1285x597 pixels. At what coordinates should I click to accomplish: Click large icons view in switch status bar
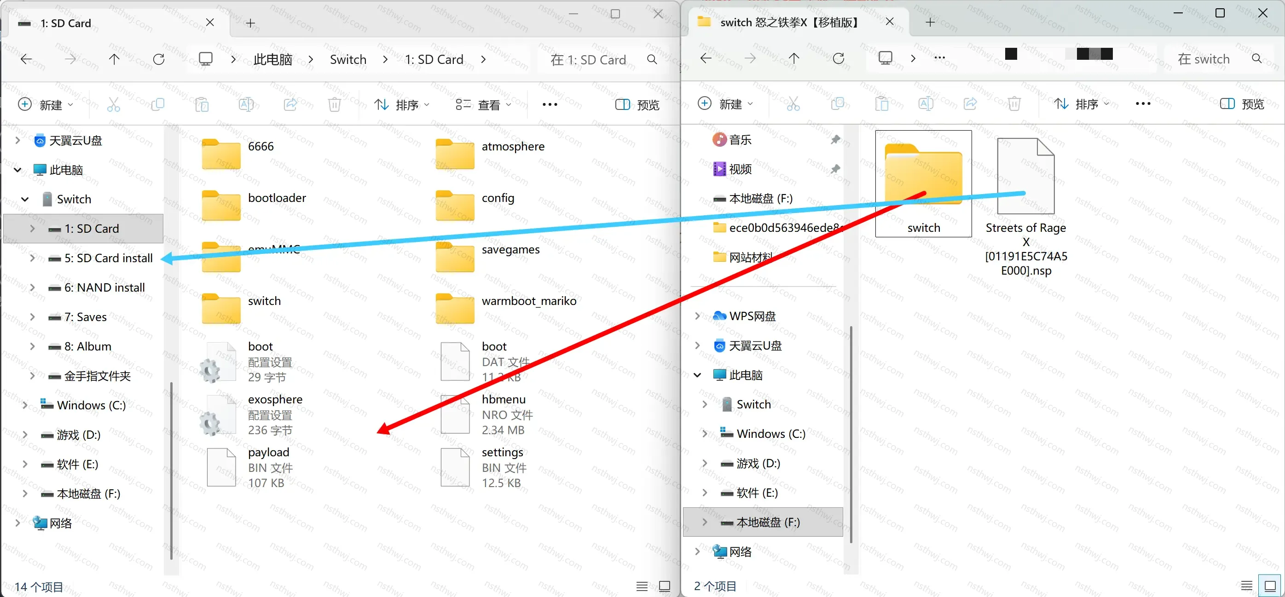pyautogui.click(x=1270, y=586)
